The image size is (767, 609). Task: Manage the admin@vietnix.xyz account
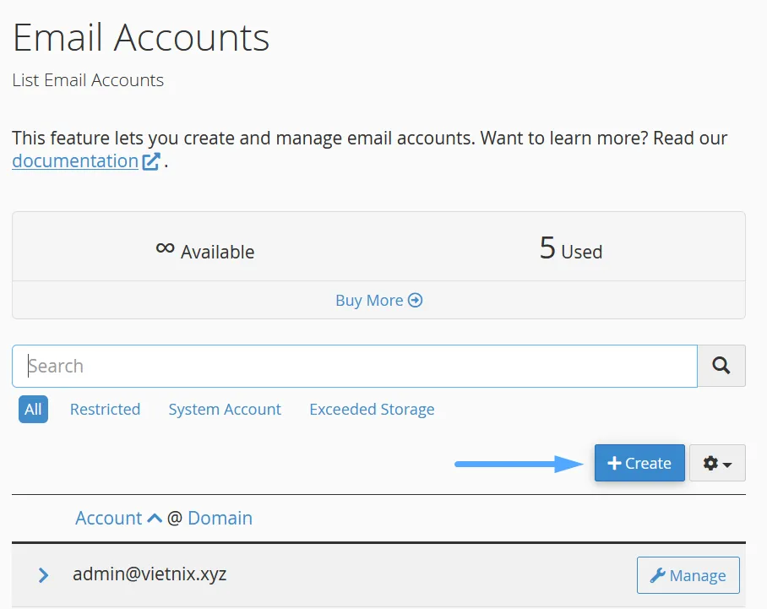tap(688, 575)
